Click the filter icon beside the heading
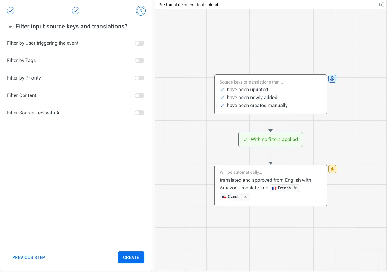Screen dimensions: 387x272 click(10, 27)
